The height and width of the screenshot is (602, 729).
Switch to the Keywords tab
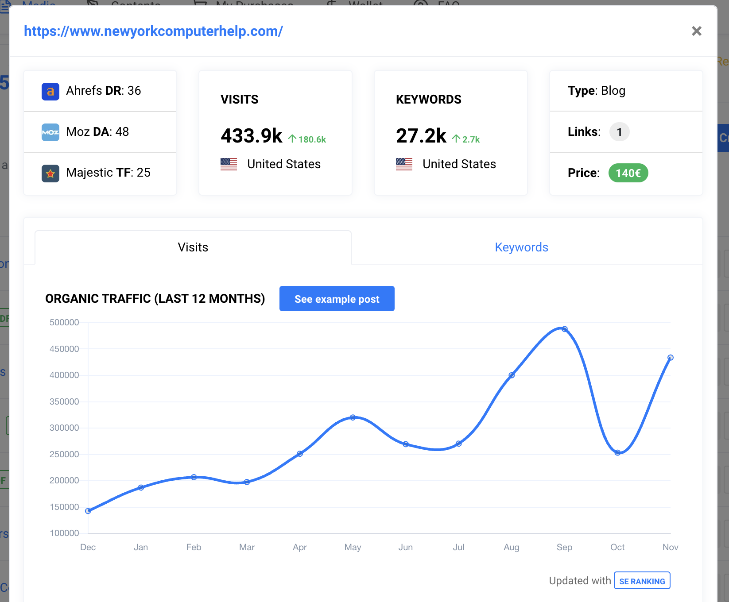[521, 247]
